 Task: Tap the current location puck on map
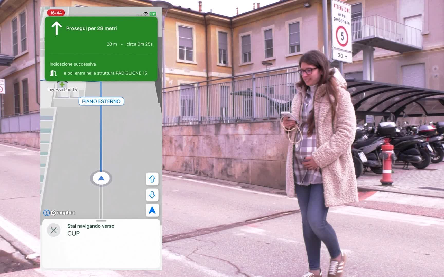tap(101, 178)
